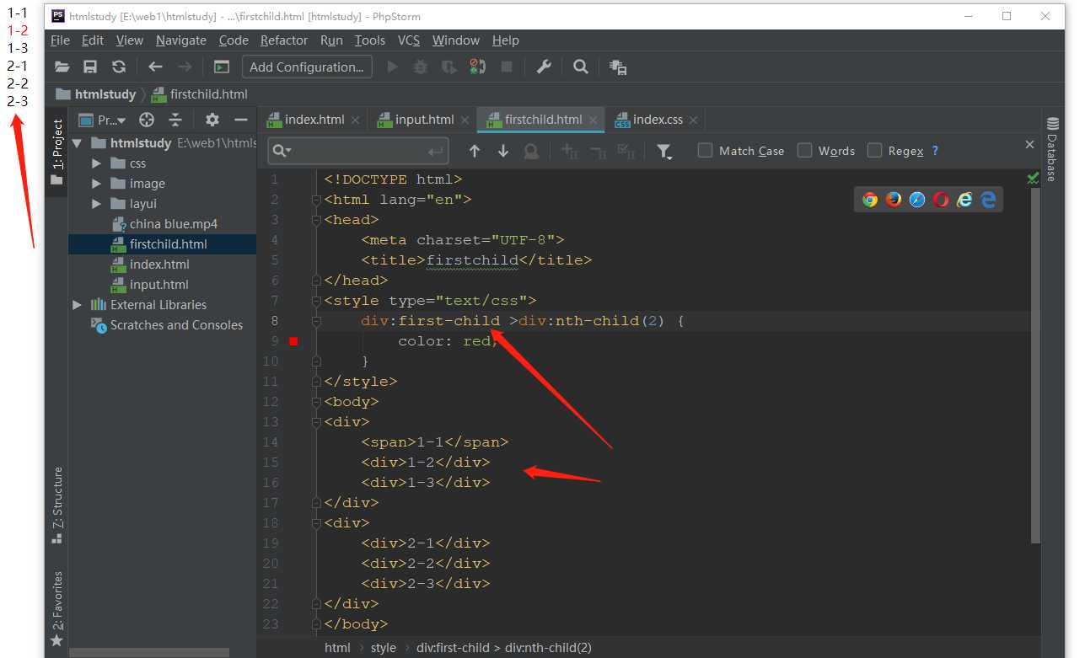Image resolution: width=1085 pixels, height=658 pixels.
Task: Open preview in Firefox browser icon
Action: click(x=894, y=200)
